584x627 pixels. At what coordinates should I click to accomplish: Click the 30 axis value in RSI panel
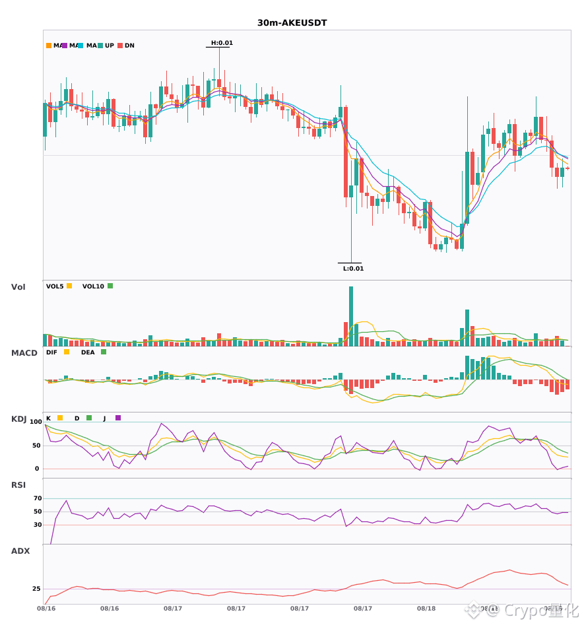click(x=38, y=525)
